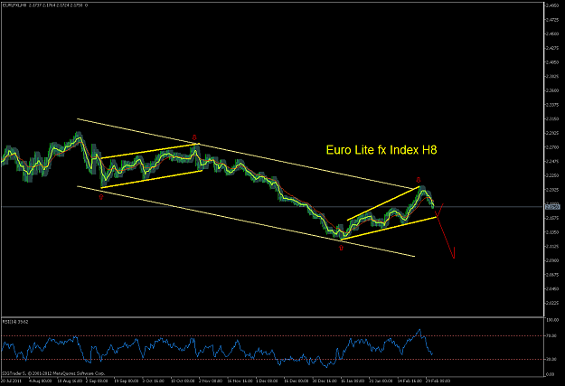
Task: Click the RSI(14) indicator label
Action: point(15,322)
